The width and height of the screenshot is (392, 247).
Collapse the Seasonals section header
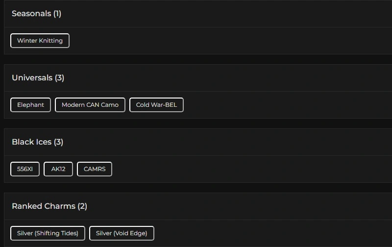pos(31,14)
